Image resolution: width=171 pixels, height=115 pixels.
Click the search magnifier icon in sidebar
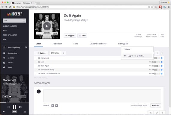click(24, 21)
